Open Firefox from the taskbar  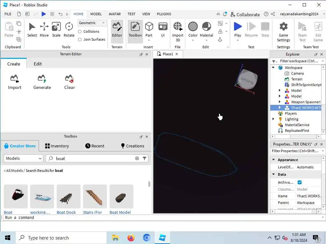click(131, 238)
